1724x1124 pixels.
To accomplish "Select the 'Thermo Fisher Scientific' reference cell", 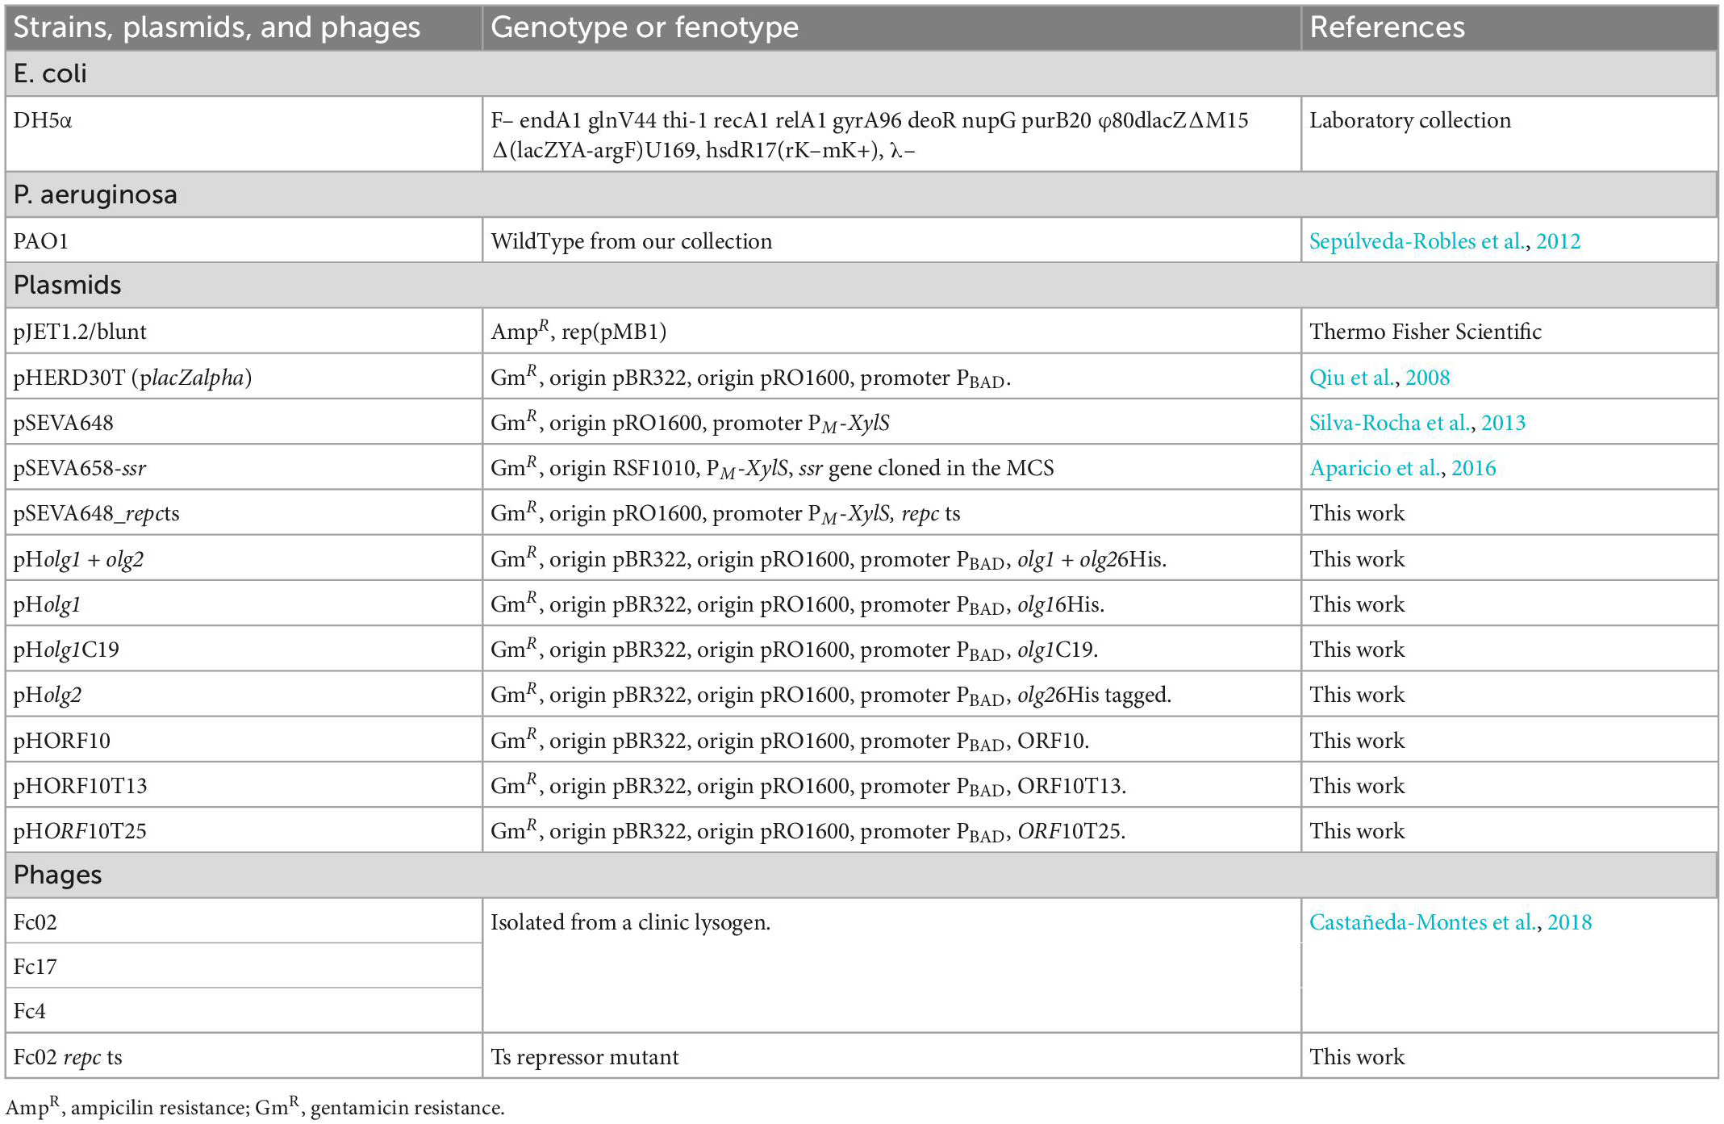I will 1509,331.
